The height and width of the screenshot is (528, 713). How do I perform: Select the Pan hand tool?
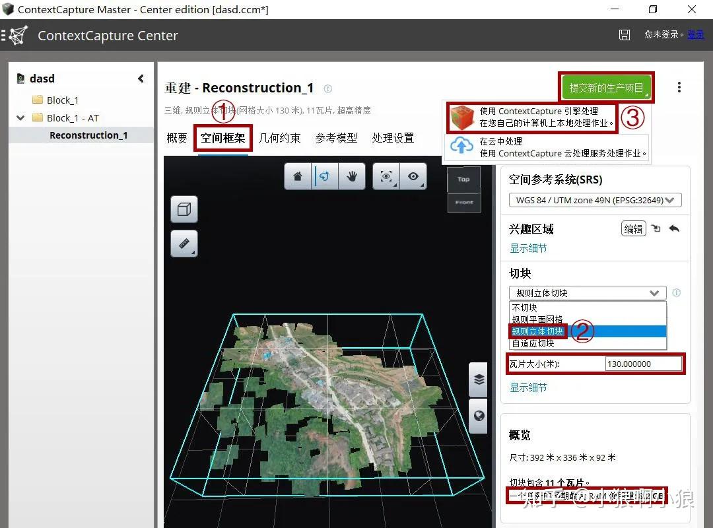coord(352,176)
